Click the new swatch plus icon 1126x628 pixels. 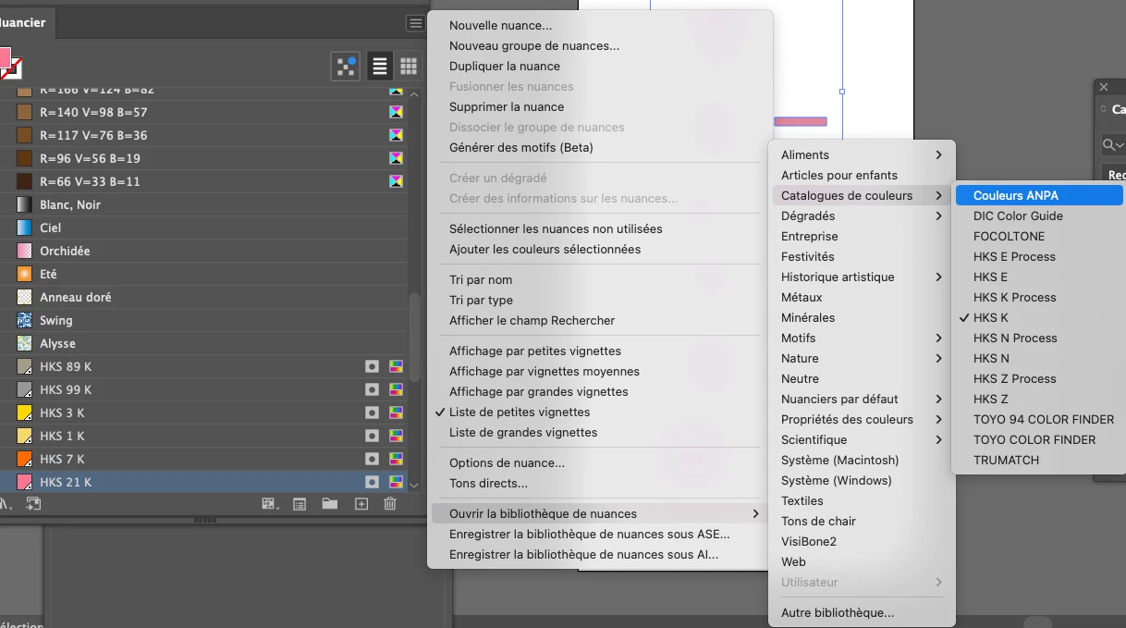(361, 503)
